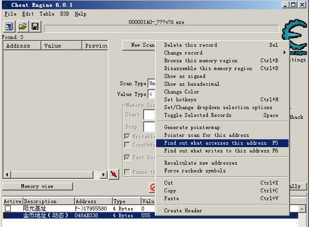Click the process name 000001A0 label
Image resolution: width=309 pixels, height=227 pixels.
(x=156, y=22)
